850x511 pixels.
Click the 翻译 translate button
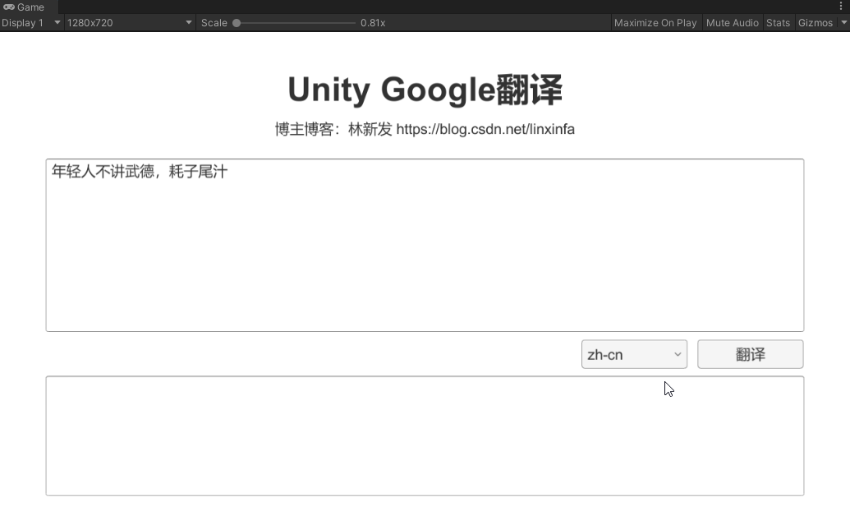click(750, 354)
